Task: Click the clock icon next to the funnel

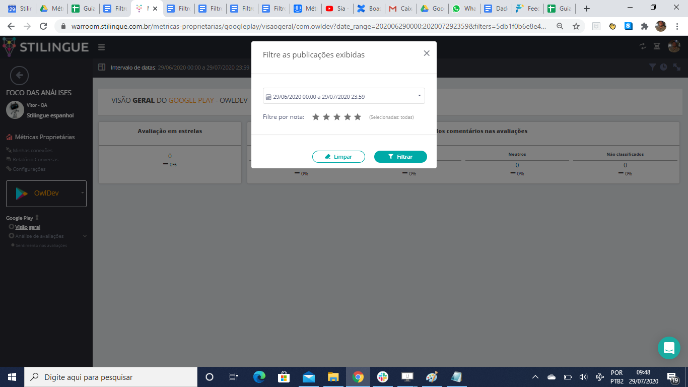Action: pyautogui.click(x=664, y=67)
